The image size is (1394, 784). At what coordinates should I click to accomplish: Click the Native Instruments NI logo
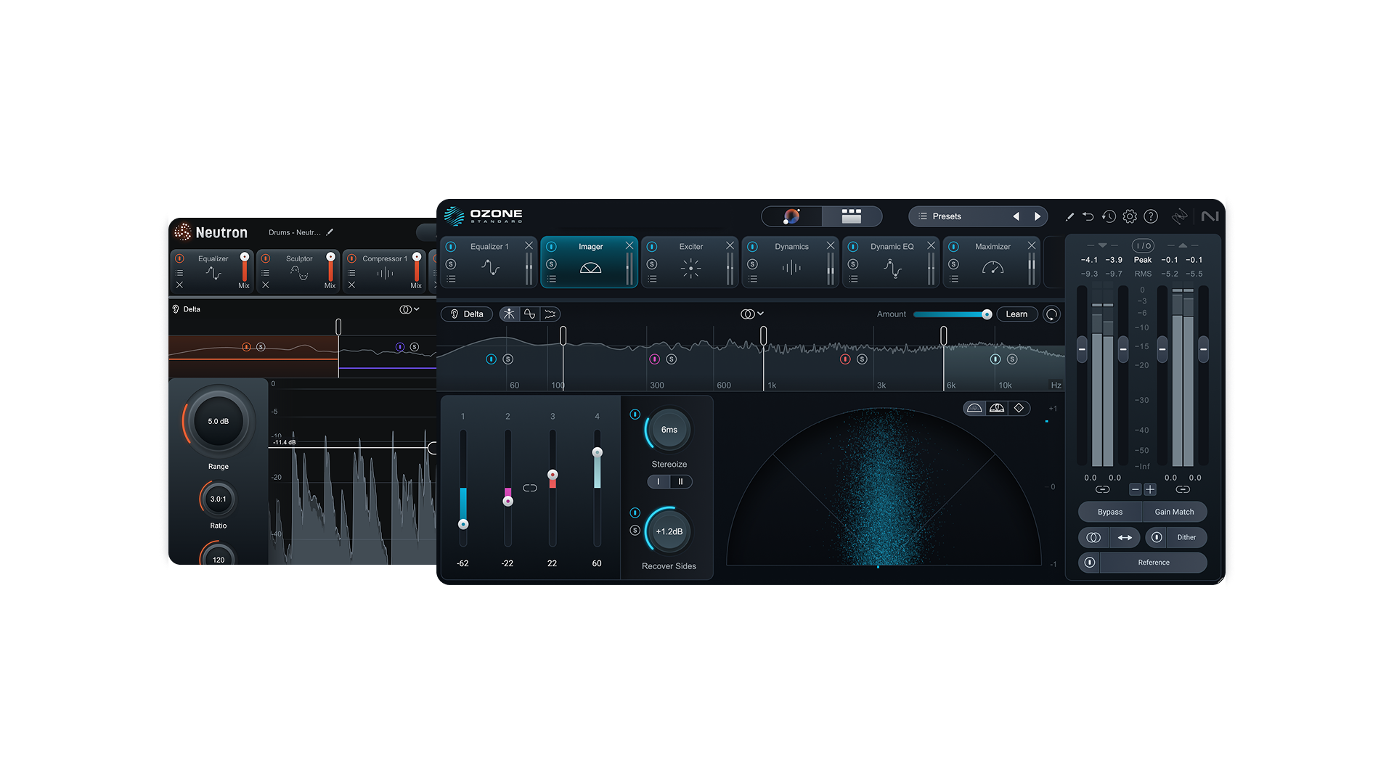(1210, 216)
